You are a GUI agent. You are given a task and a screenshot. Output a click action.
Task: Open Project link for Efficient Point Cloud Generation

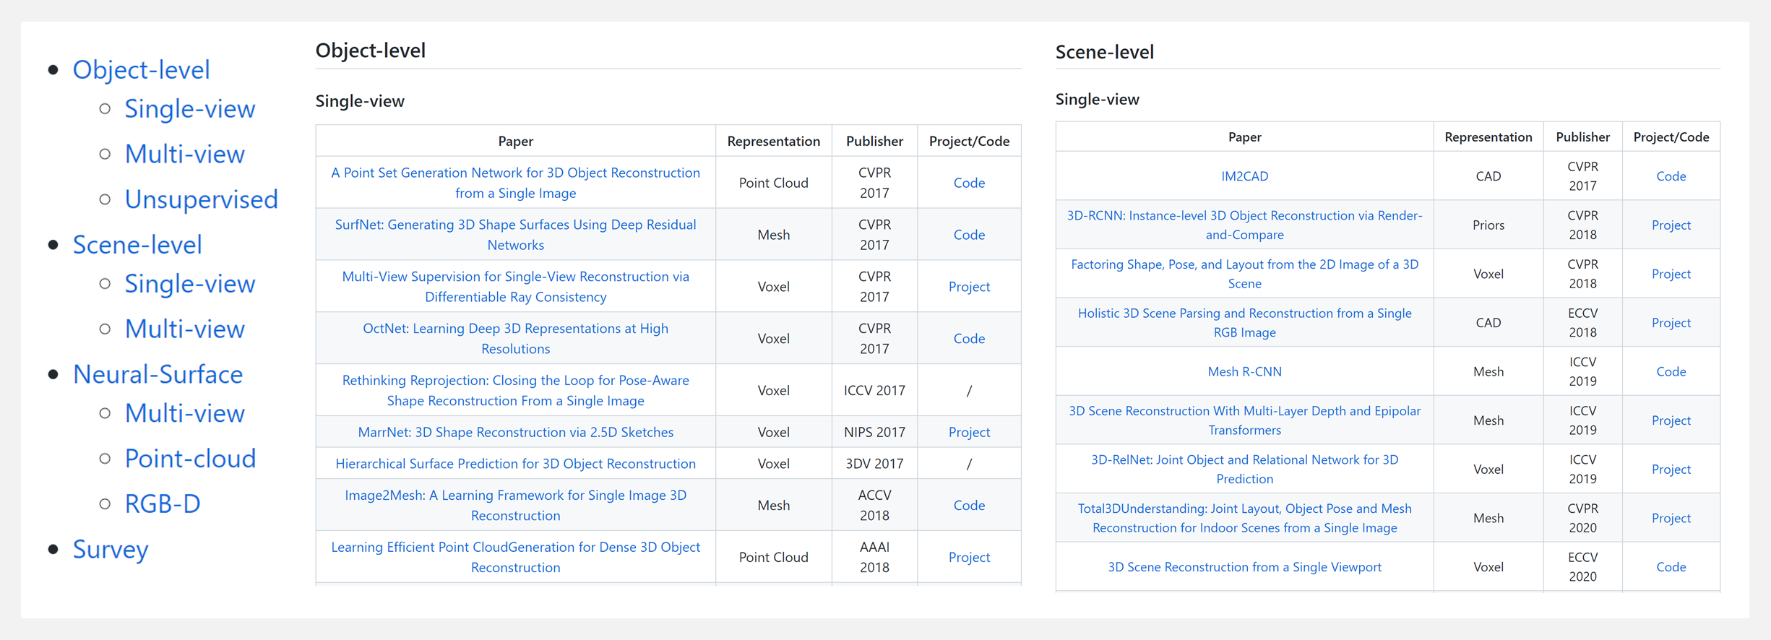coord(969,558)
